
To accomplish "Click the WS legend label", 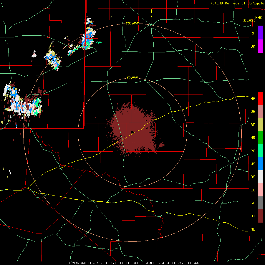I will [253, 164].
